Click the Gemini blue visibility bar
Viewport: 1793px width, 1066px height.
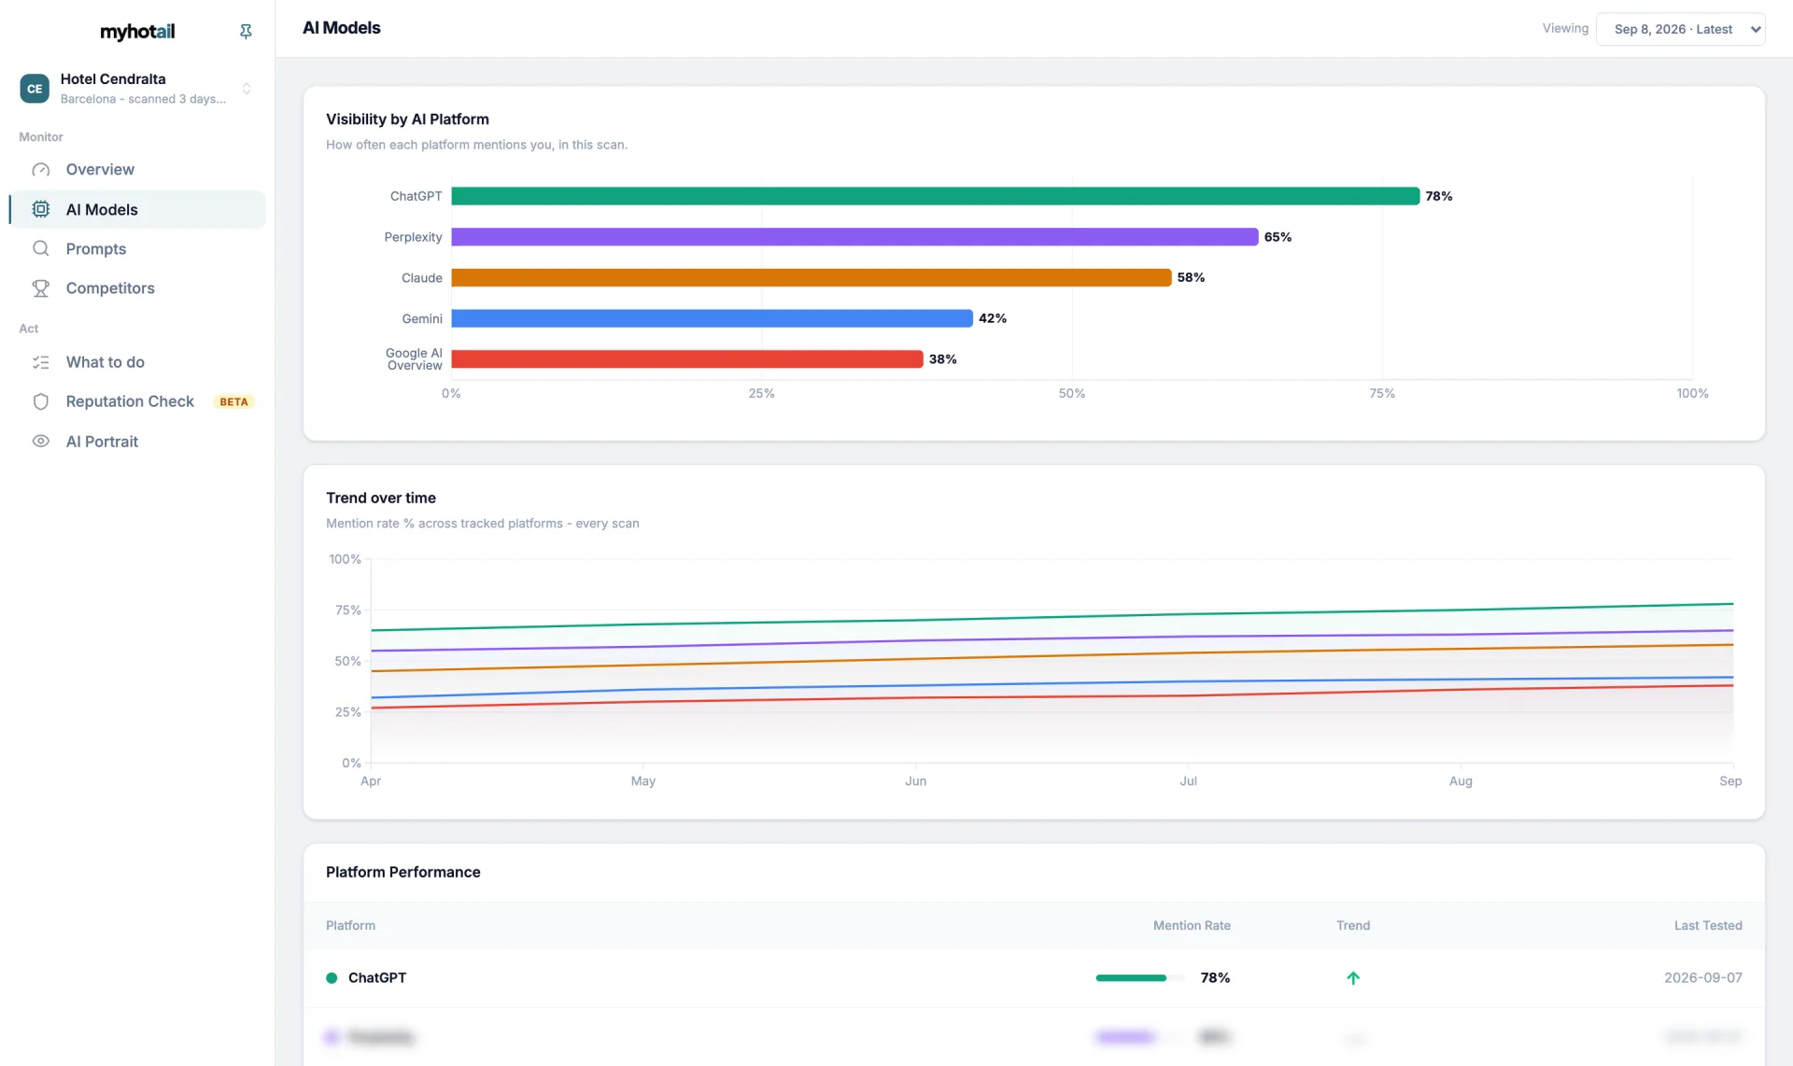click(712, 318)
